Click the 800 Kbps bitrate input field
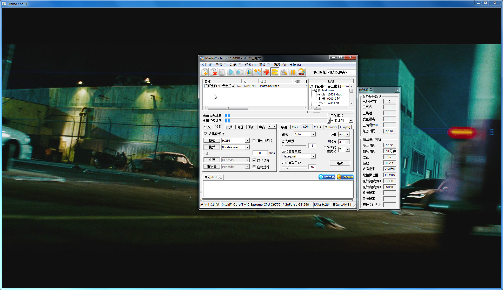This screenshot has height=290, width=503. (x=260, y=153)
